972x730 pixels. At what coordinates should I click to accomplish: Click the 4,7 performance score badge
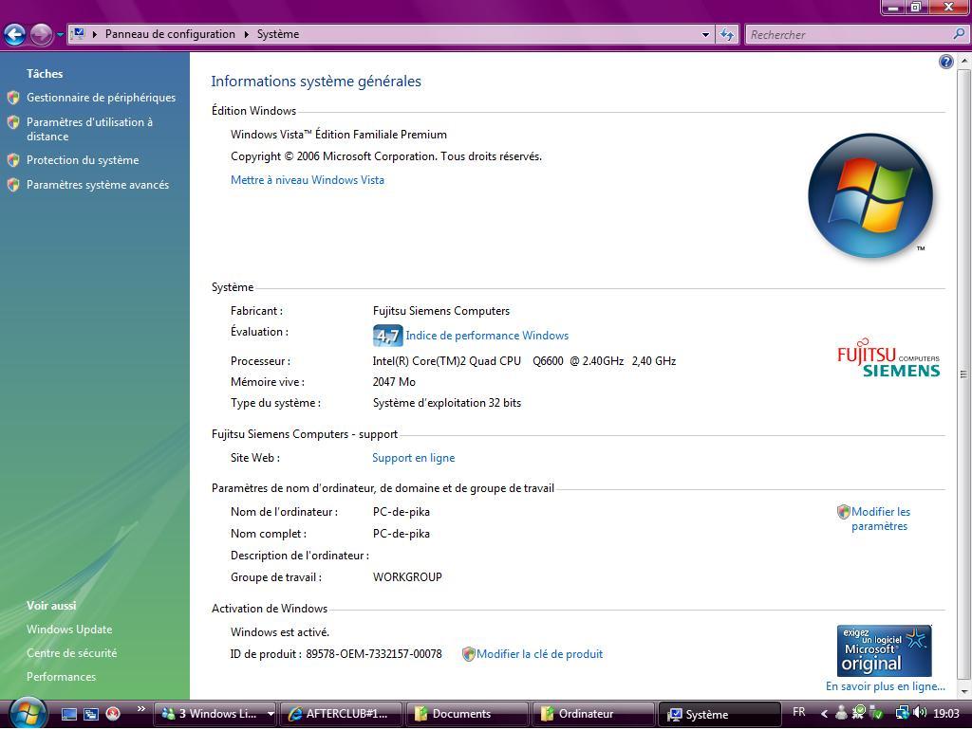click(x=387, y=336)
